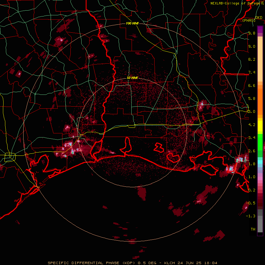
Task: Click the bright yellow segment of color bar
Action: coord(260,126)
